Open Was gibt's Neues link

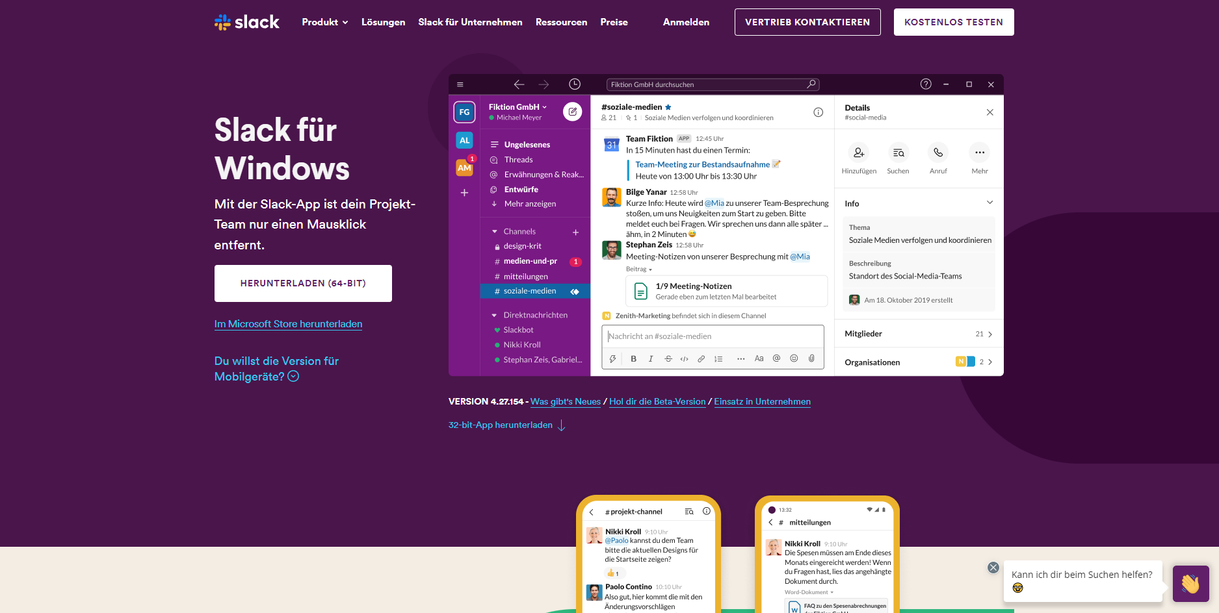point(566,402)
